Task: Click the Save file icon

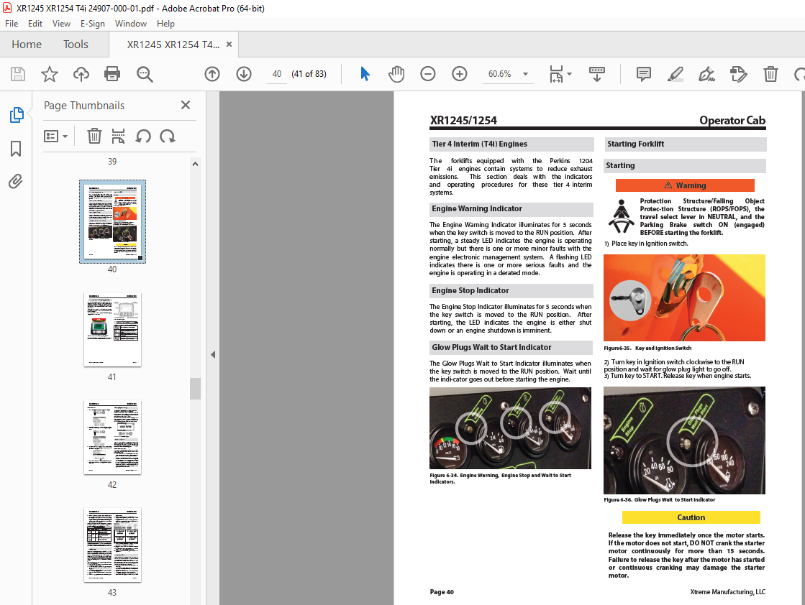Action: pyautogui.click(x=18, y=74)
